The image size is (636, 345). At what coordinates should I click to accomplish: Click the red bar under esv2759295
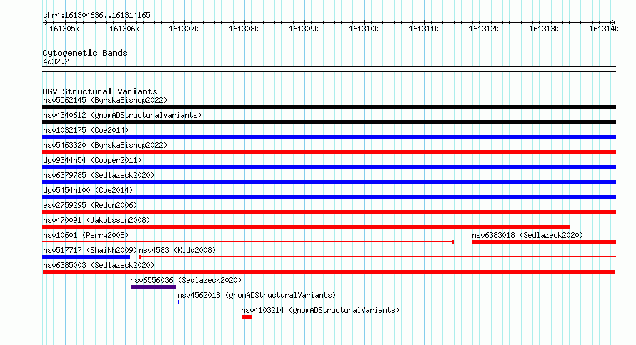tap(329, 212)
